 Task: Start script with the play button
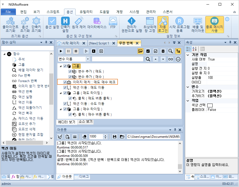(x=61, y=51)
